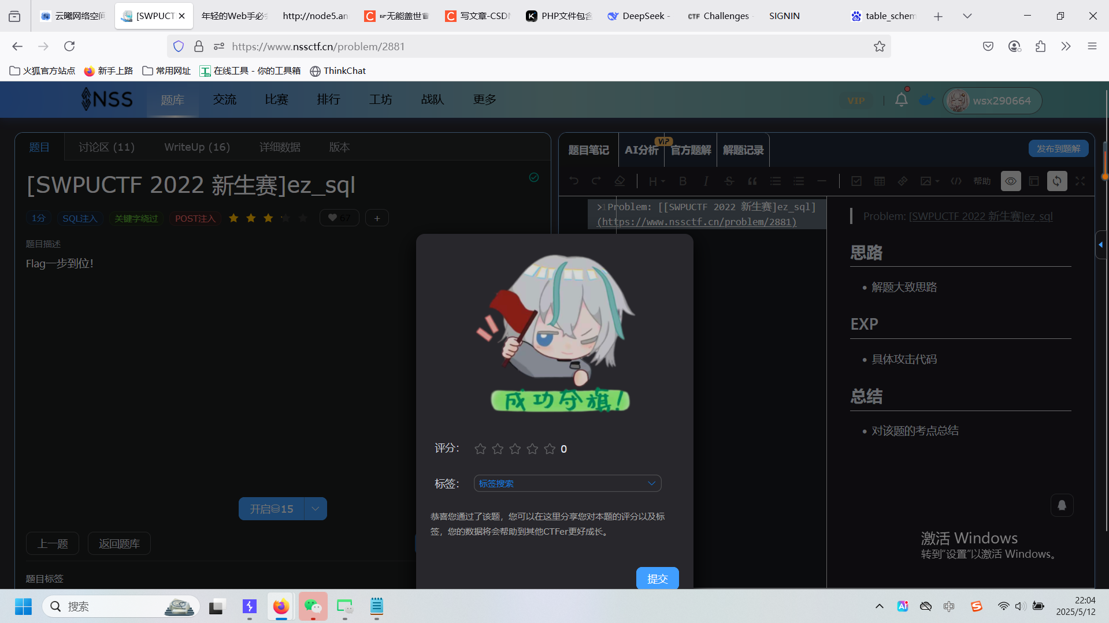The image size is (1109, 623).
Task: Insert horizontal rule line
Action: coord(821,181)
